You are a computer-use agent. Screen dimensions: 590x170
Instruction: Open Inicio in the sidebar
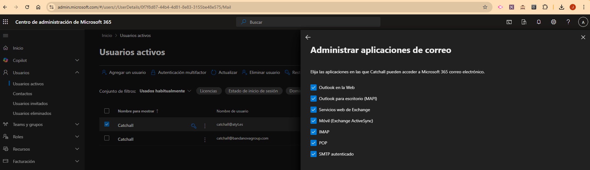[18, 48]
